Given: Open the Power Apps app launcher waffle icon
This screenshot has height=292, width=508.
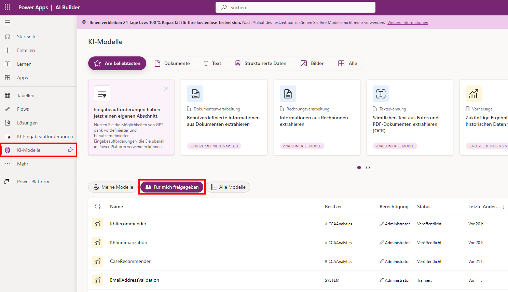Looking at the screenshot, I should coord(7,7).
